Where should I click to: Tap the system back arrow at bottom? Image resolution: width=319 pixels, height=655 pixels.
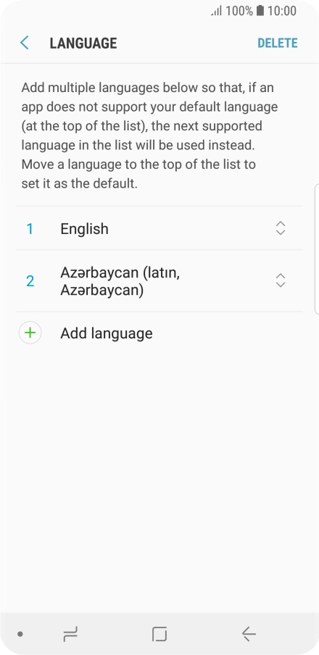[x=249, y=634]
